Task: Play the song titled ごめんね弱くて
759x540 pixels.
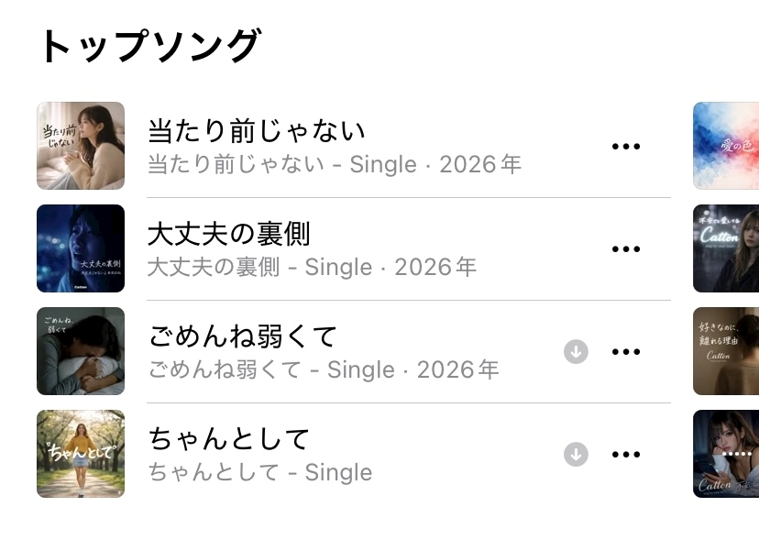Action: 243,336
